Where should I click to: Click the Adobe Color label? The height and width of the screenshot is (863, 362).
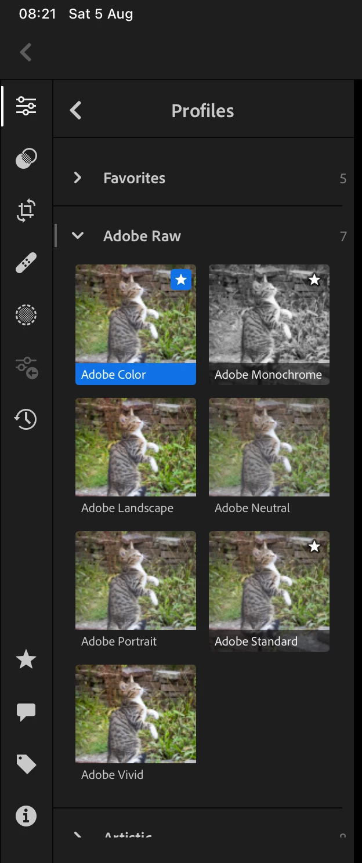[x=113, y=375]
